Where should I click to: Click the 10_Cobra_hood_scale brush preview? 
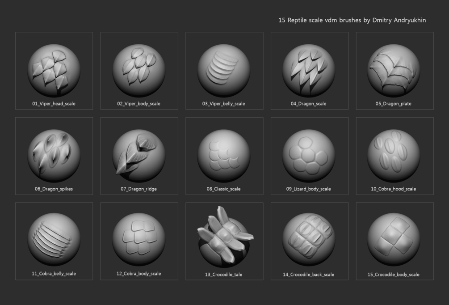pos(394,156)
